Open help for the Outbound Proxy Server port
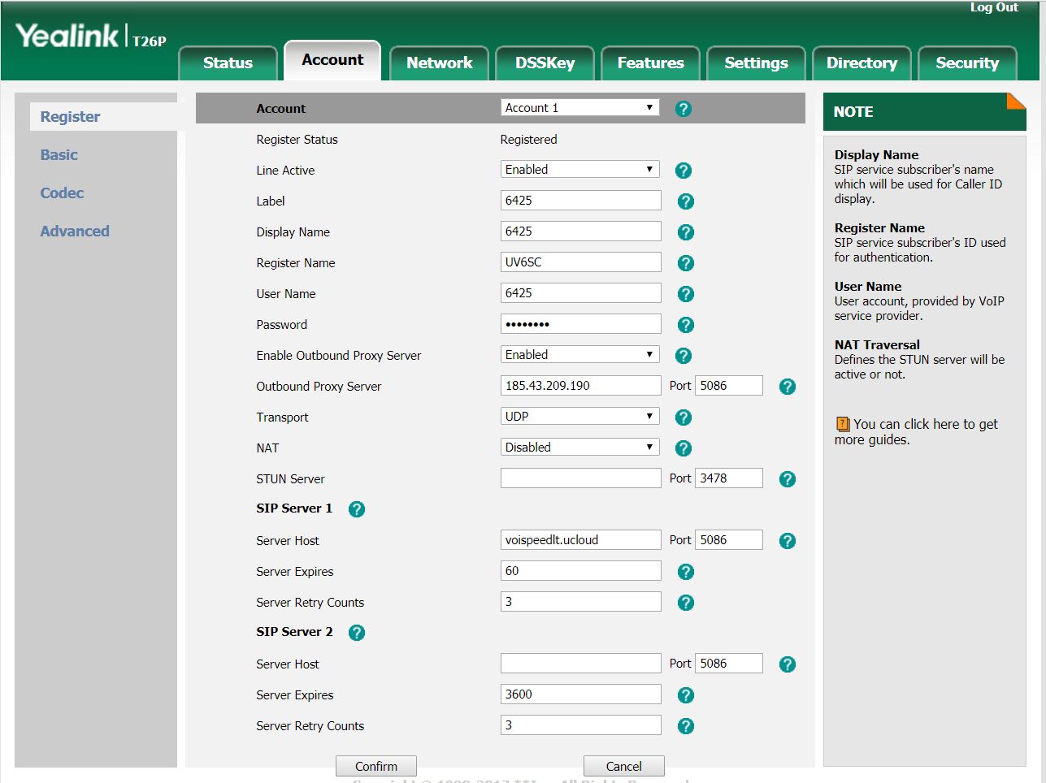Viewport: 1046px width, 783px height. click(x=787, y=387)
